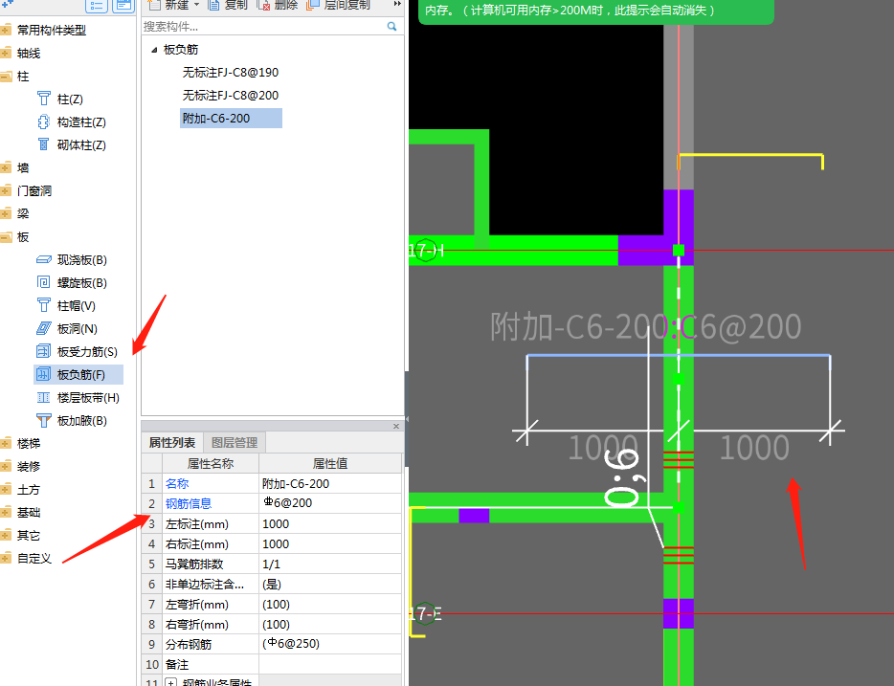894x686 pixels.
Task: Click the 删除 delete toolbar button
Action: pyautogui.click(x=278, y=5)
